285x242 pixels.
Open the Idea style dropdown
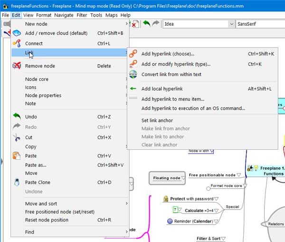(x=232, y=24)
